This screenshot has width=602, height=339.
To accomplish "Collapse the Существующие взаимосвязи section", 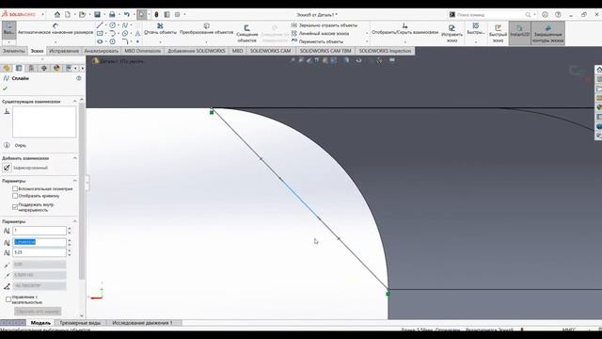I will pyautogui.click(x=75, y=102).
